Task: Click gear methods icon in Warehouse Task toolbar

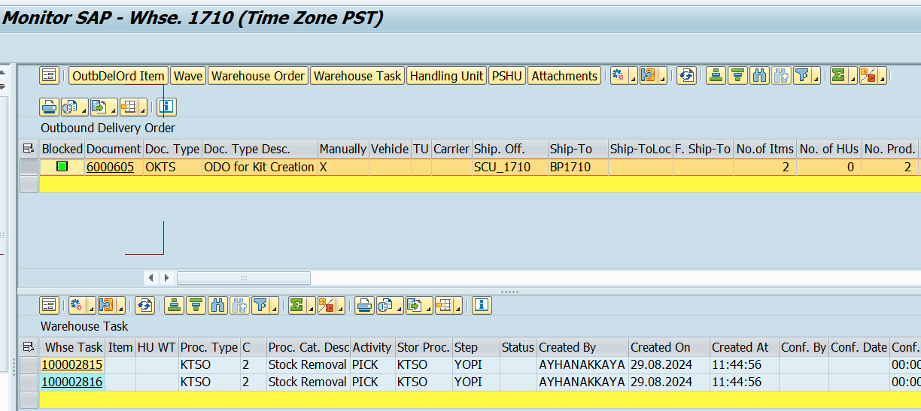Action: pyautogui.click(x=76, y=305)
